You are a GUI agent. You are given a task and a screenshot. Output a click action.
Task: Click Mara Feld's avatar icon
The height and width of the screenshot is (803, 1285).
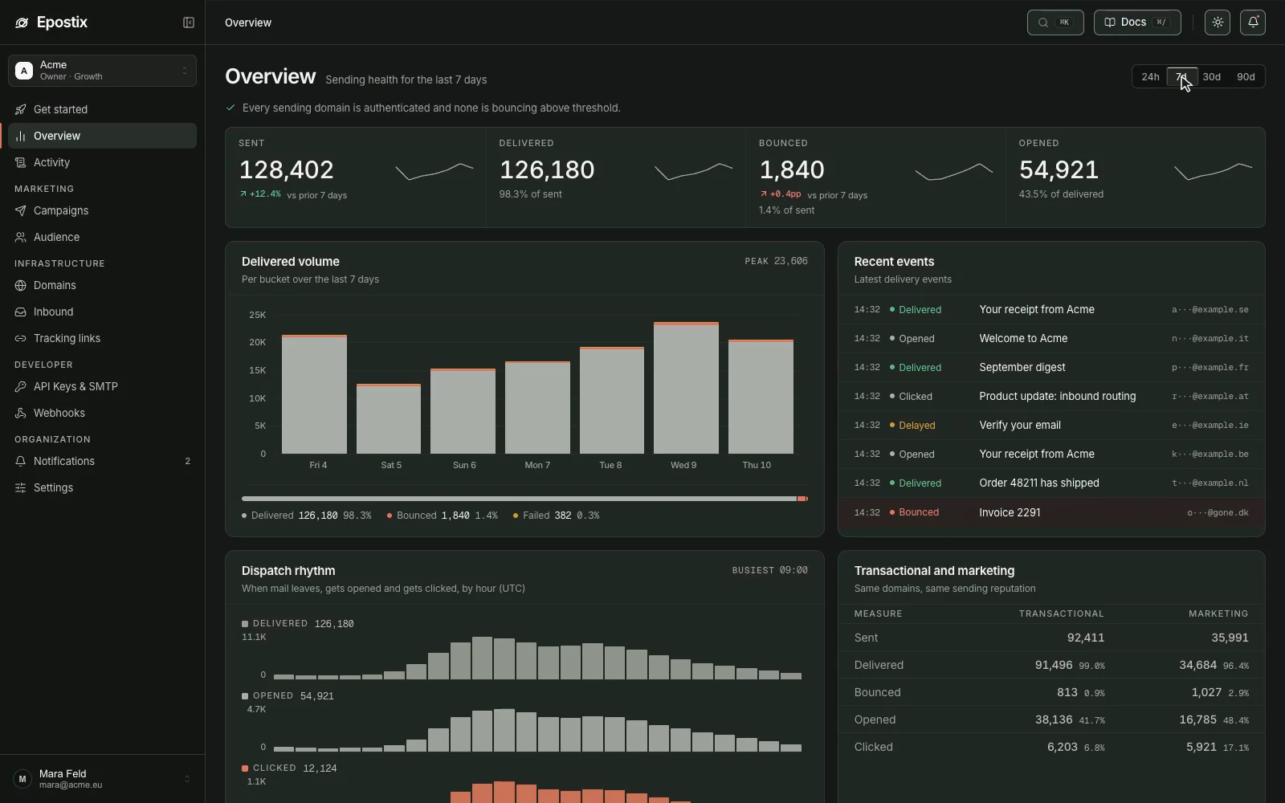pos(22,779)
